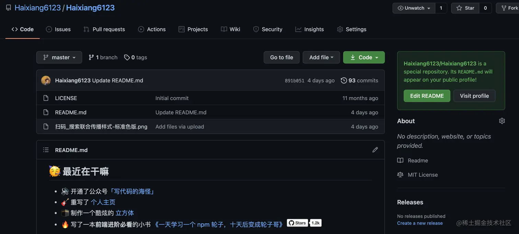
Task: Click the repository book icon beside the title
Action: (9, 8)
